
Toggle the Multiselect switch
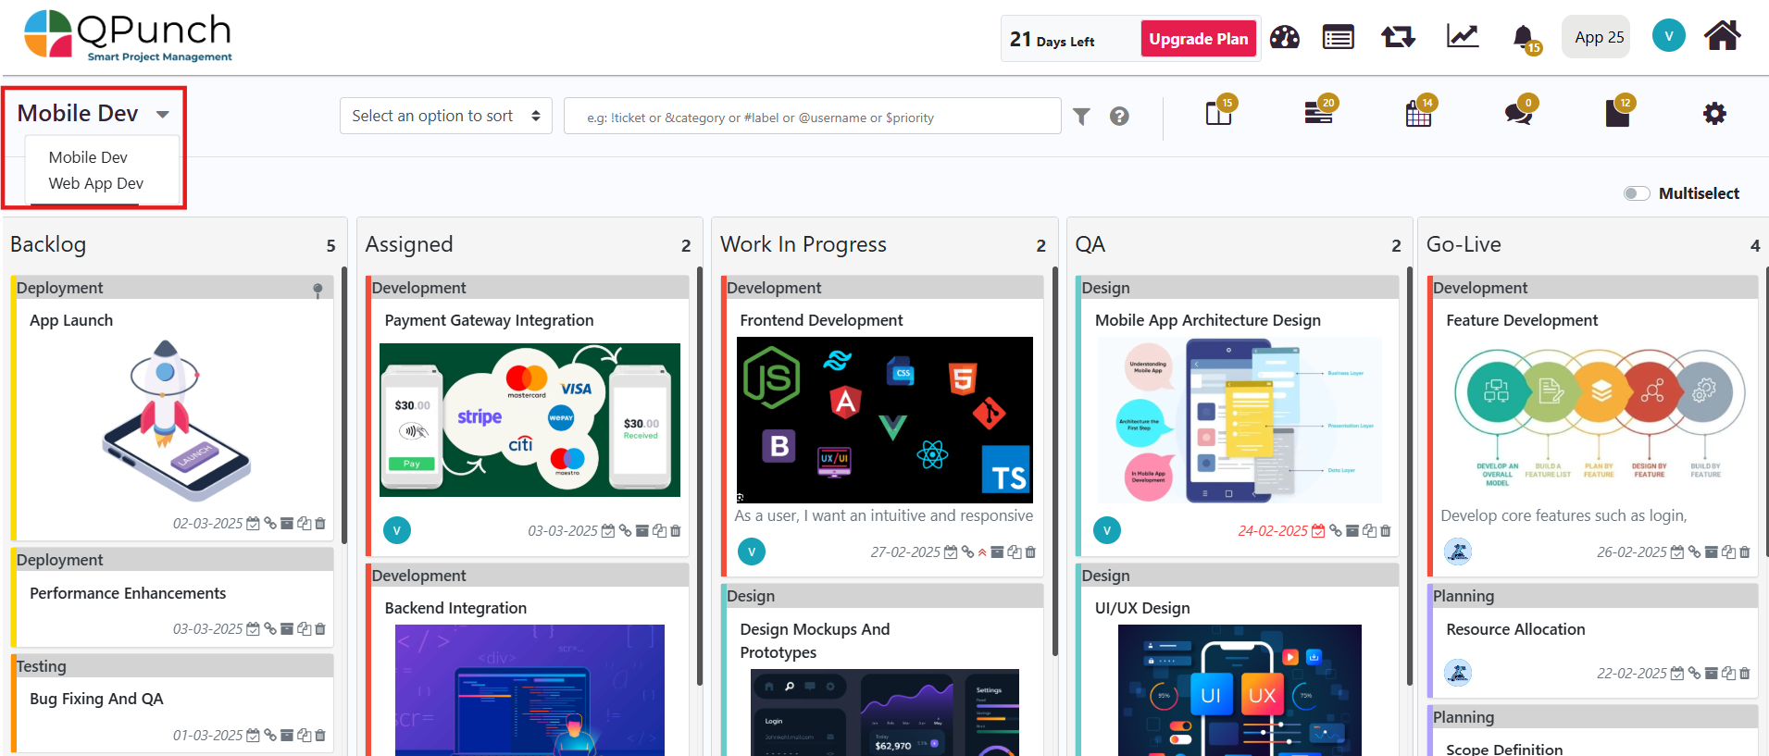1636,193
